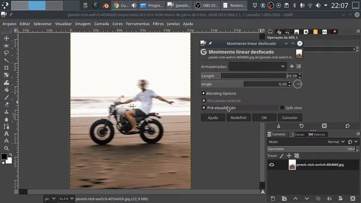Toggle lock position and size icon
The image size is (361, 203).
(289, 156)
